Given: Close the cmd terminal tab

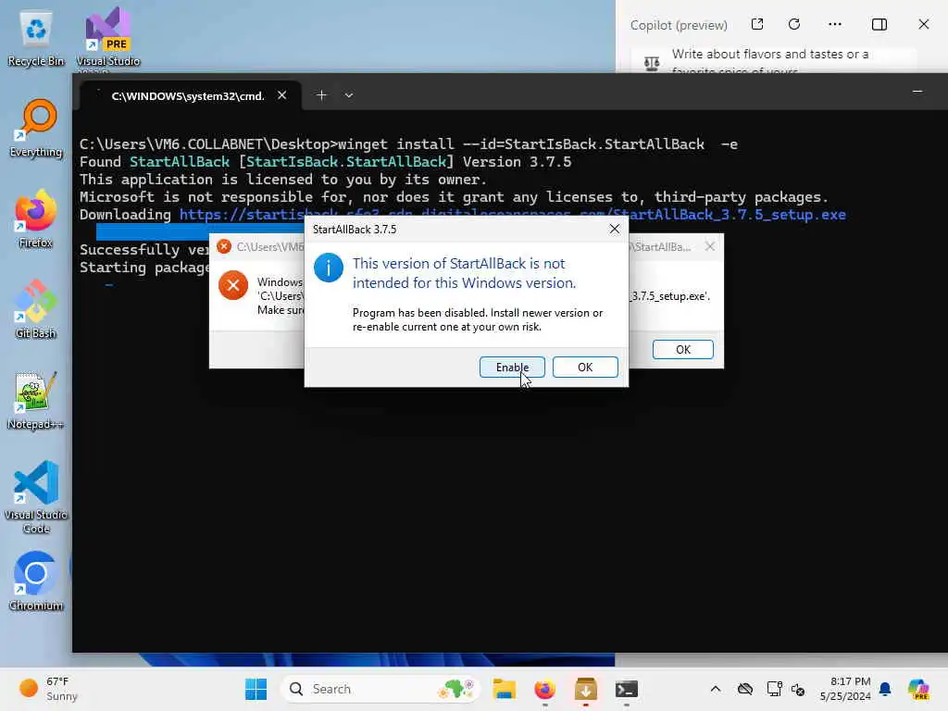Looking at the screenshot, I should coord(281,95).
